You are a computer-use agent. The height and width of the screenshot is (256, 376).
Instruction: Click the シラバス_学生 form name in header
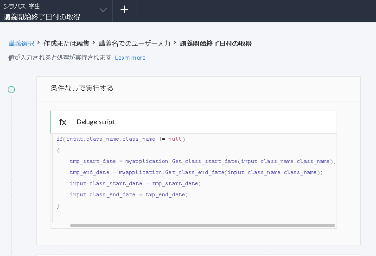click(22, 6)
